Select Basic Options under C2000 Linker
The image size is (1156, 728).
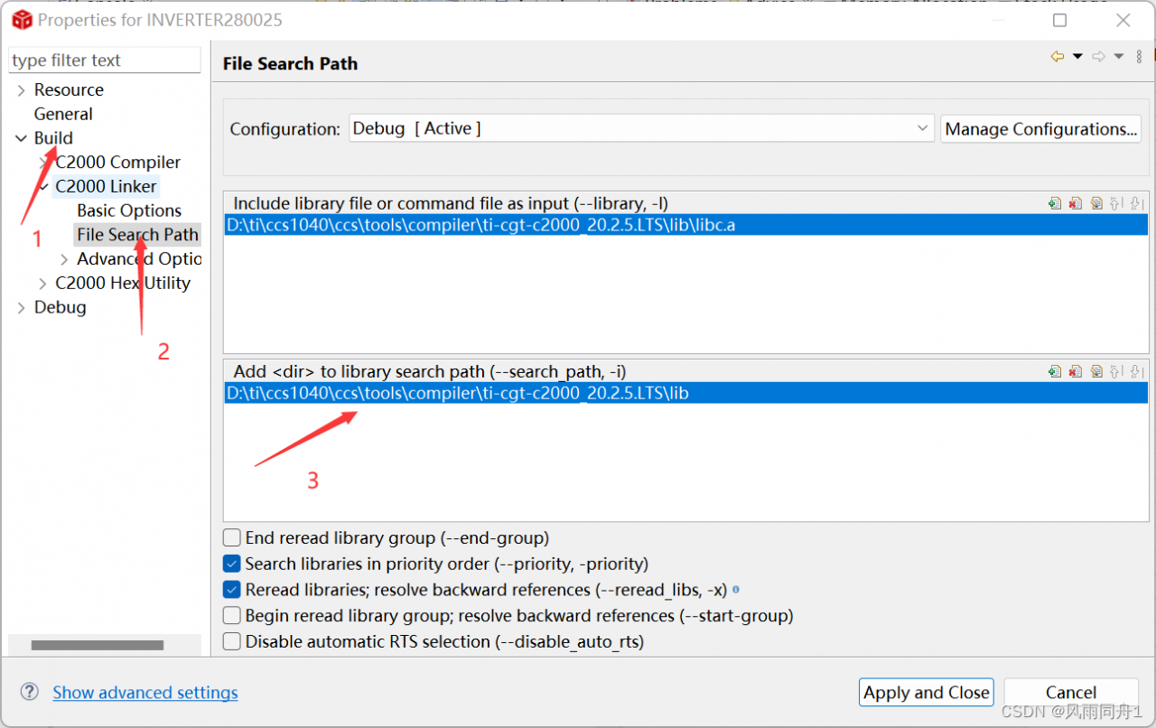[x=129, y=210]
